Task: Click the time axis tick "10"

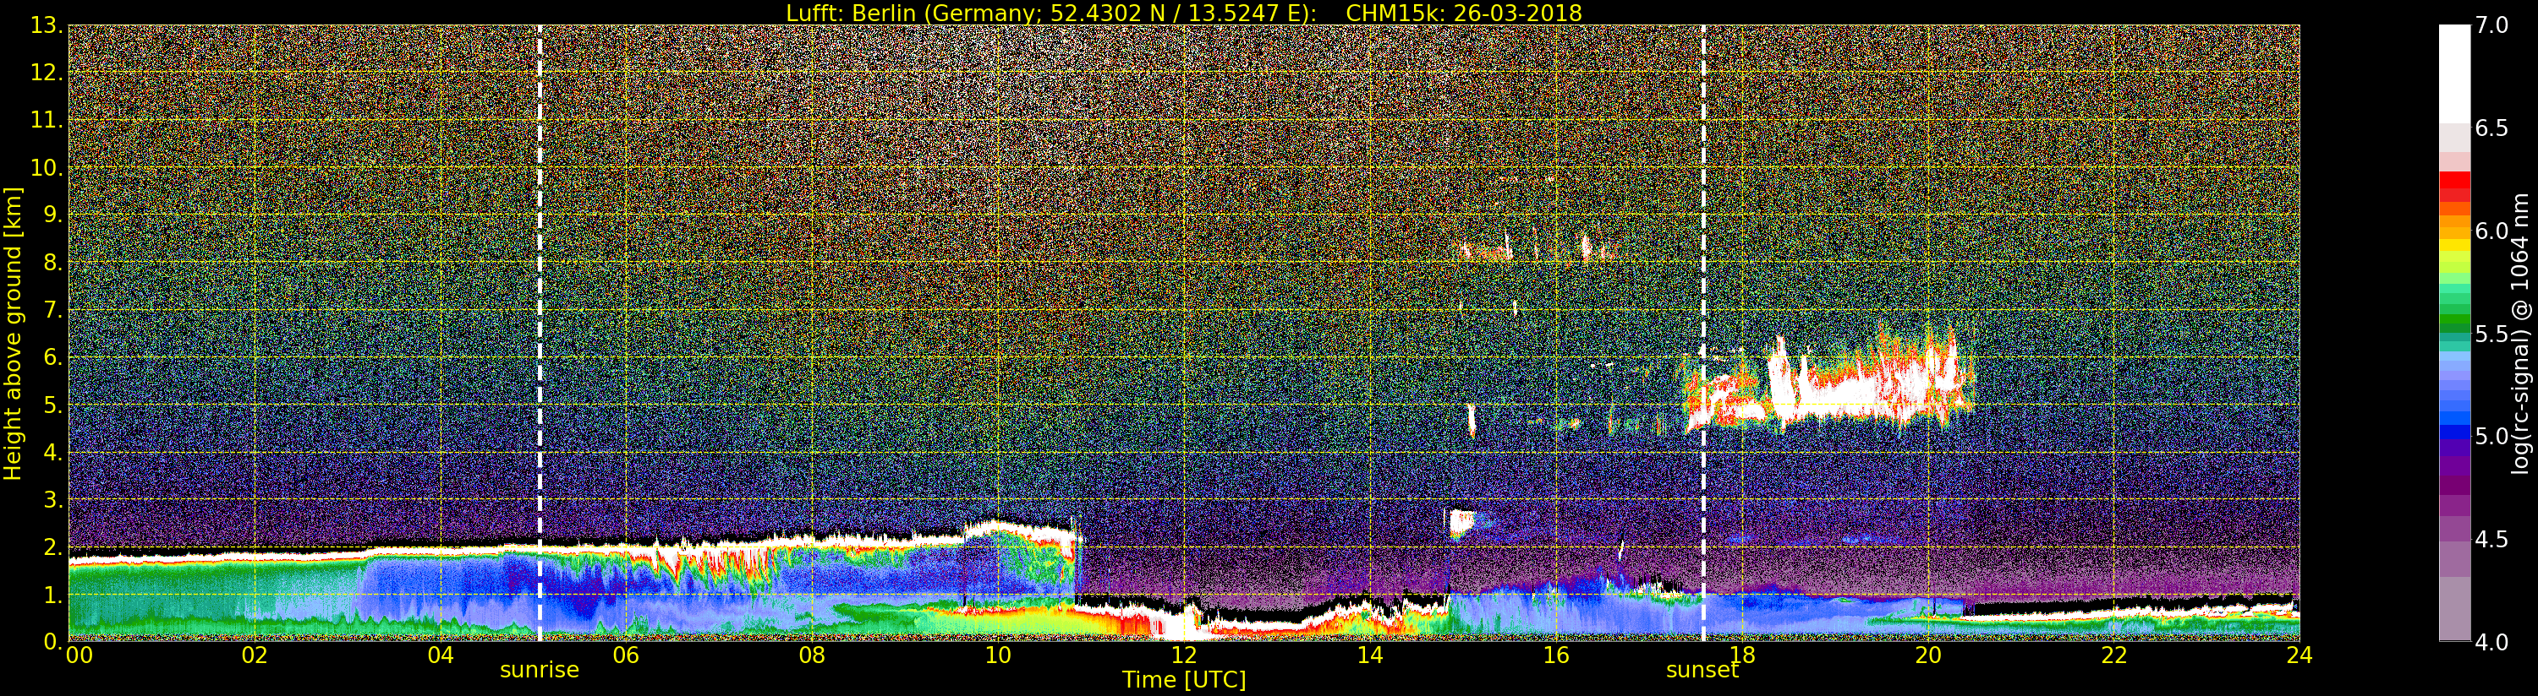Action: point(998,655)
